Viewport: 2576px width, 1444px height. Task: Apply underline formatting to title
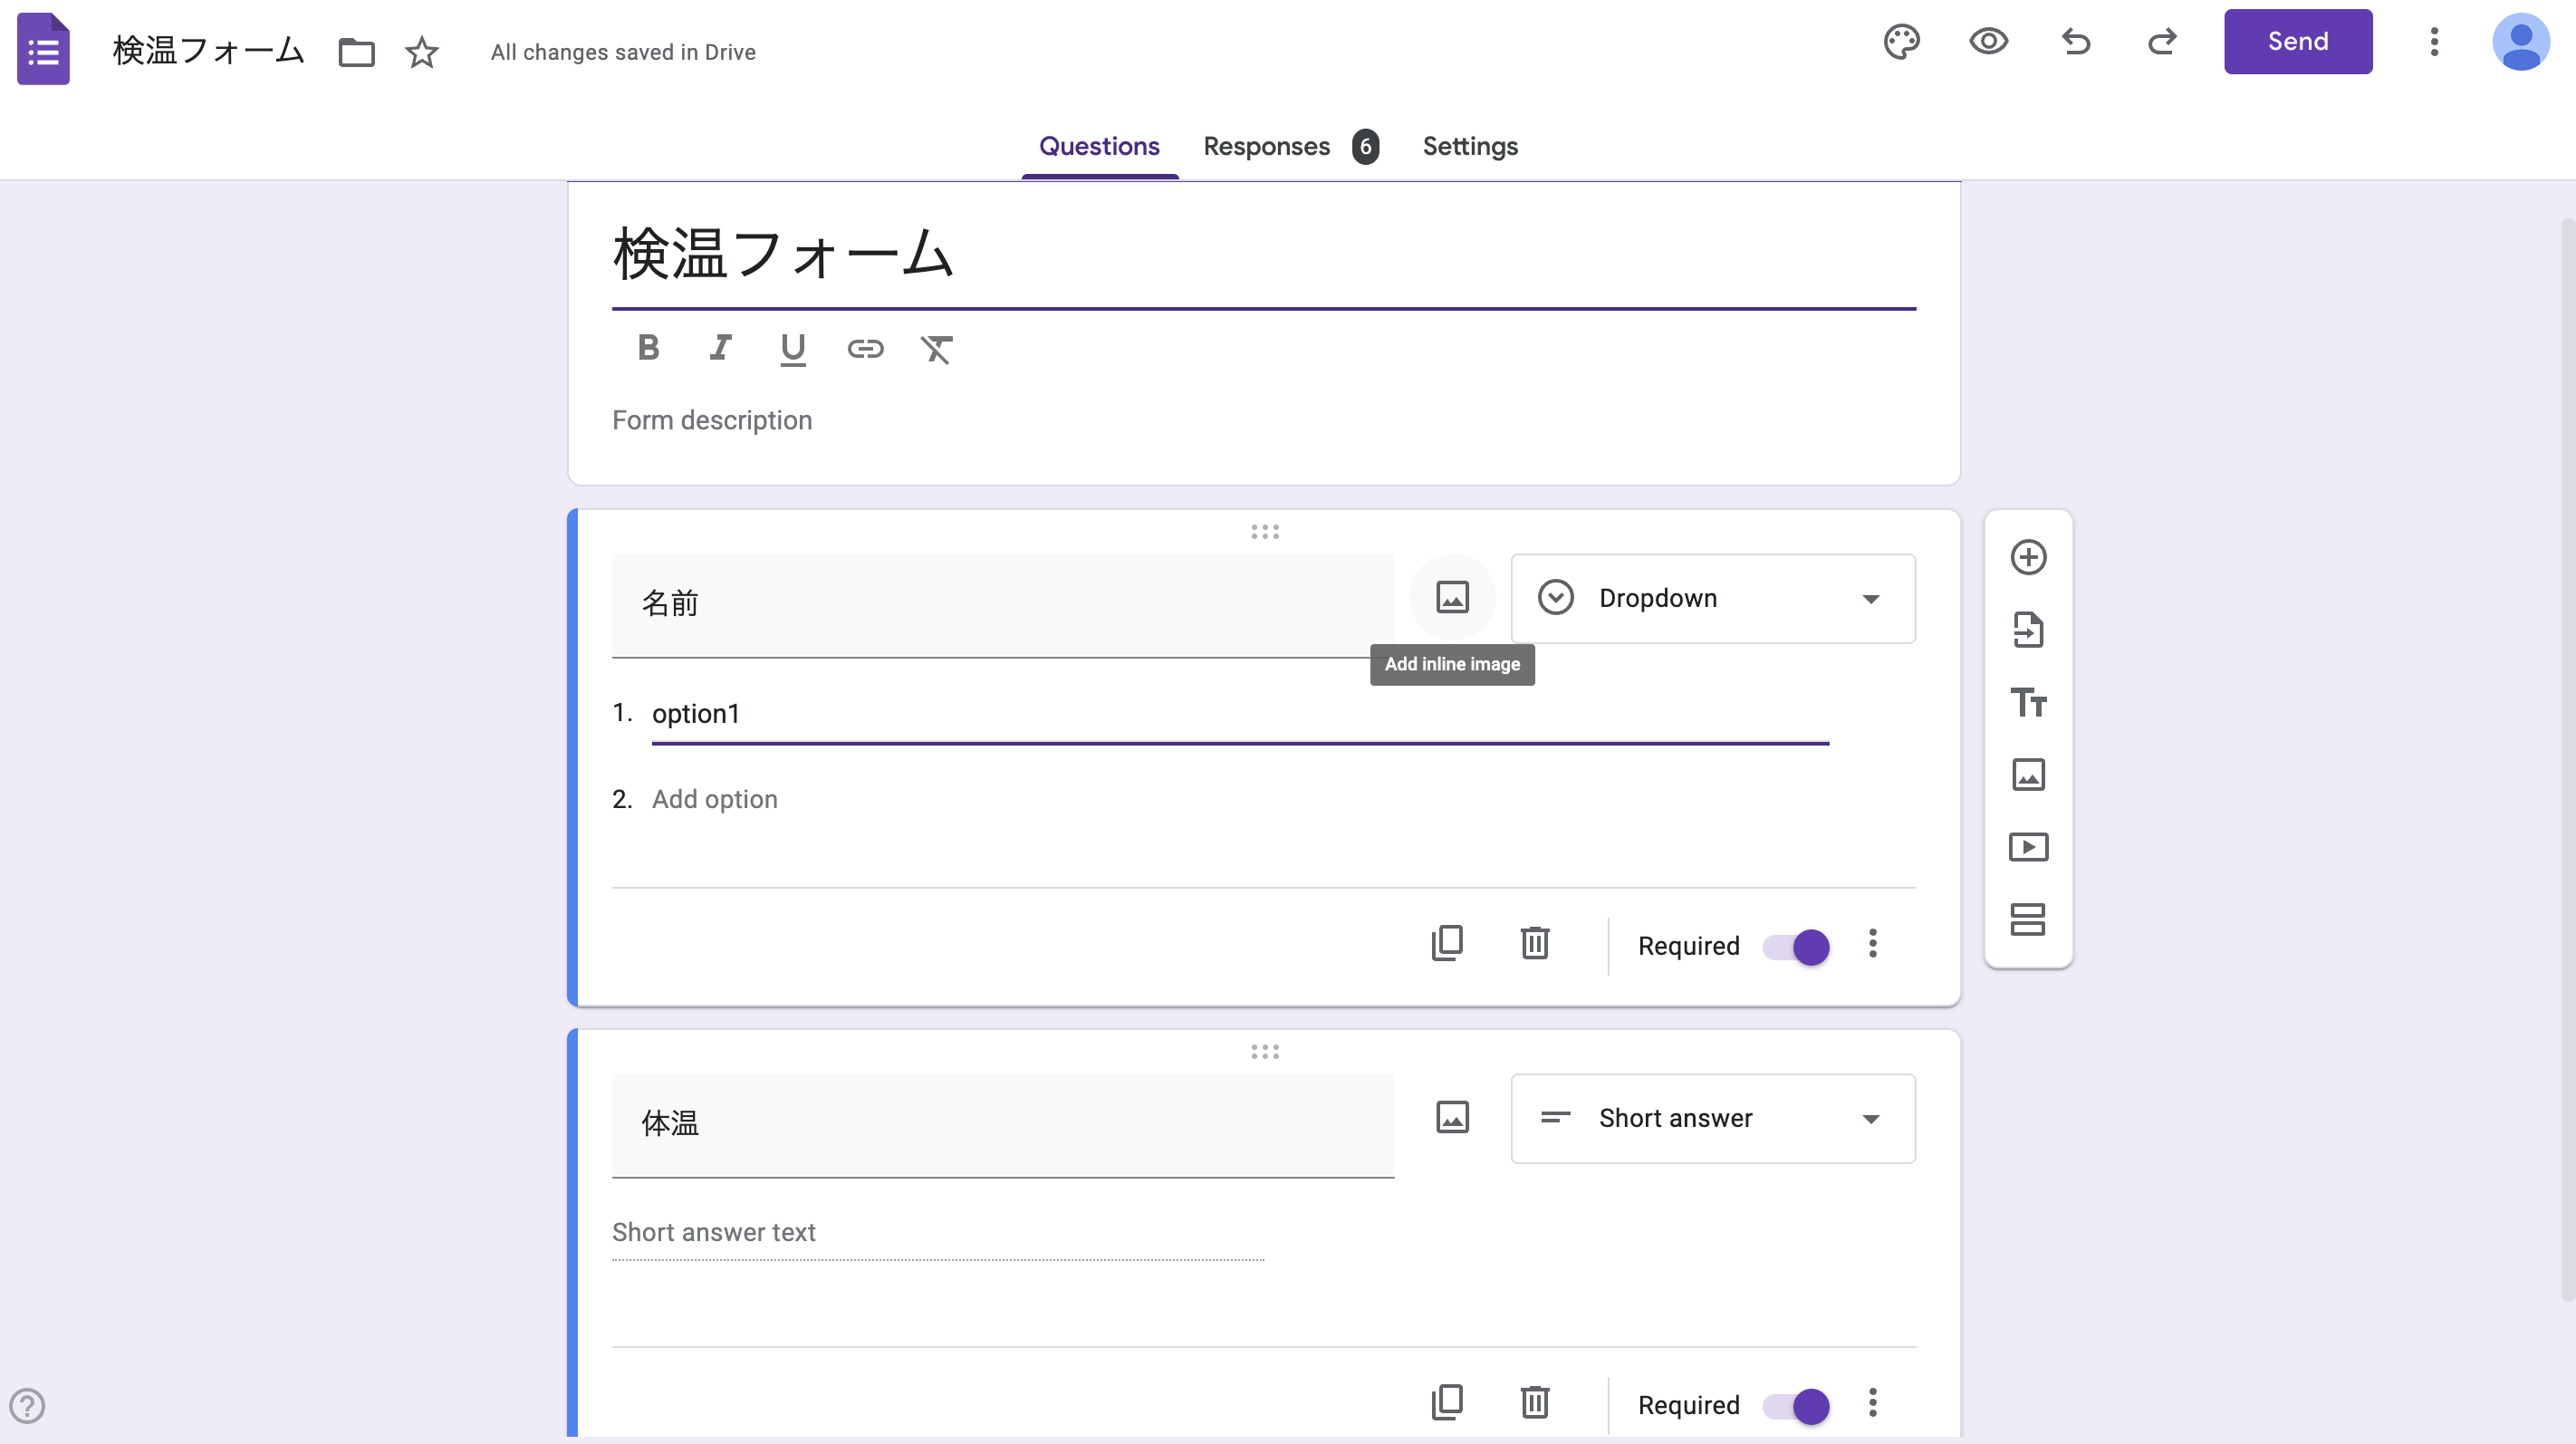click(x=793, y=349)
